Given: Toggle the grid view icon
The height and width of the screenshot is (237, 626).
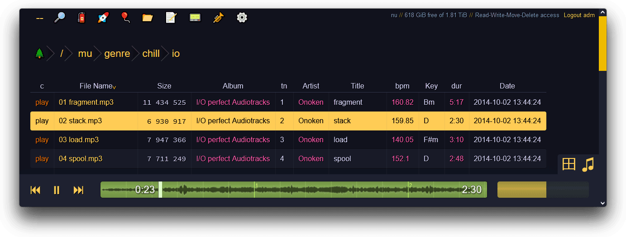Looking at the screenshot, I should pos(569,164).
